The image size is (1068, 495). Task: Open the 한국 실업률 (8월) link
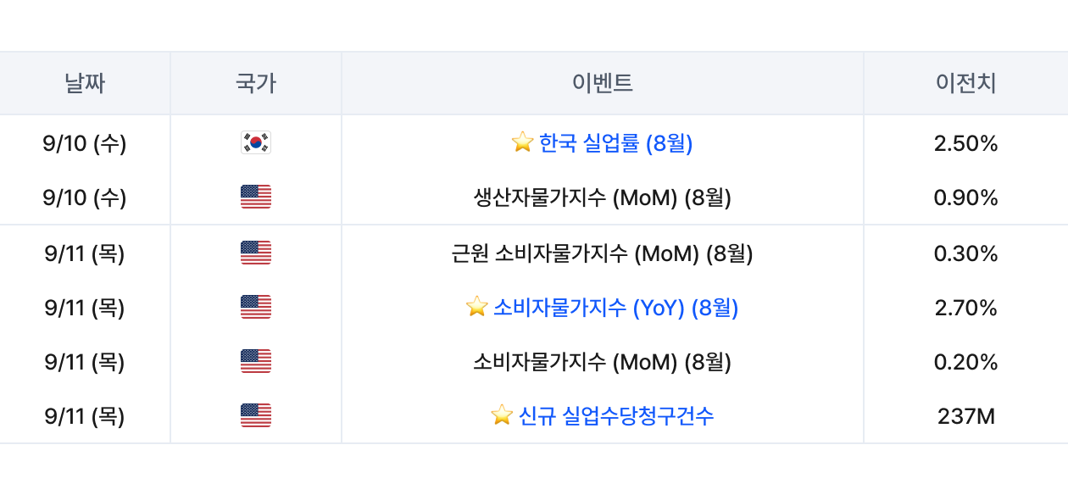click(615, 143)
